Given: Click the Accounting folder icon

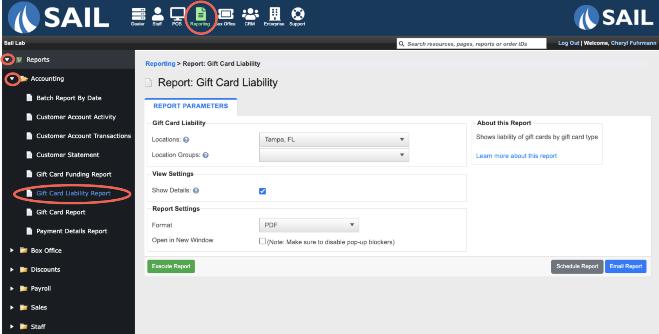Looking at the screenshot, I should [x=24, y=79].
